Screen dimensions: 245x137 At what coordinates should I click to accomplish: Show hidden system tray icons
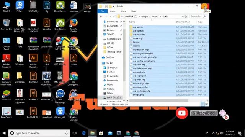213,133
